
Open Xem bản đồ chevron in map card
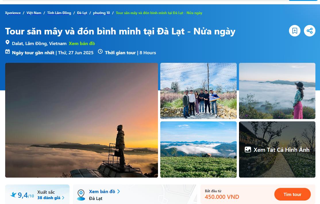pos(119,192)
